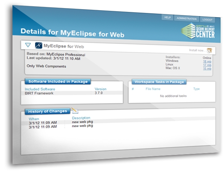
Task: Click the Install now package icon
Action: point(209,50)
